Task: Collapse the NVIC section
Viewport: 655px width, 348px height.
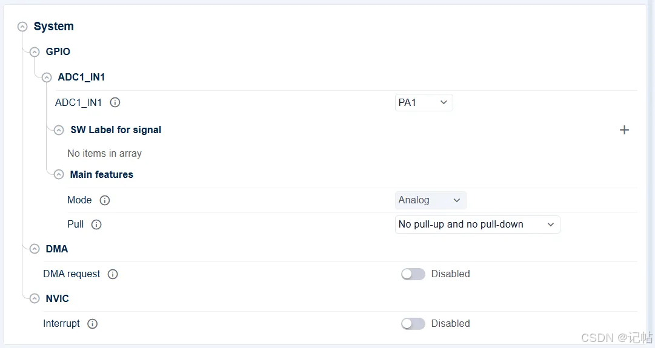Action: point(35,299)
